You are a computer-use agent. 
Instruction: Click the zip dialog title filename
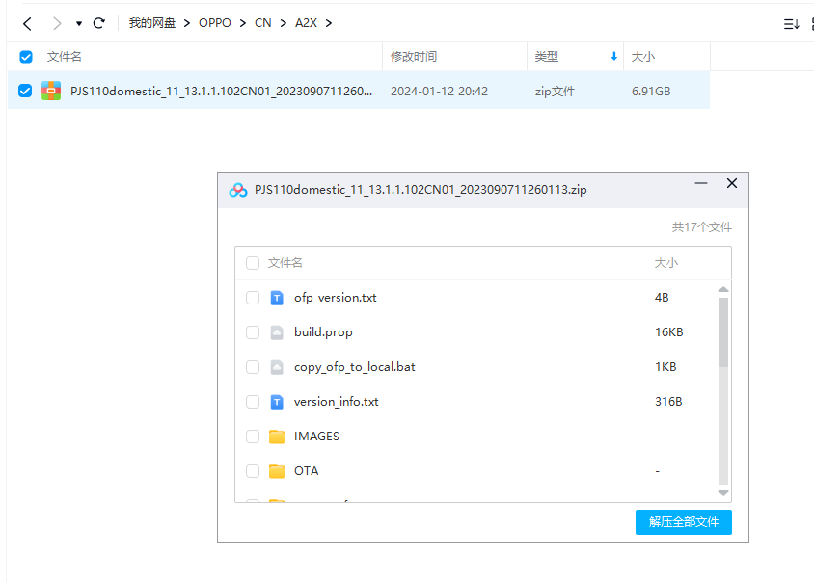tap(421, 190)
